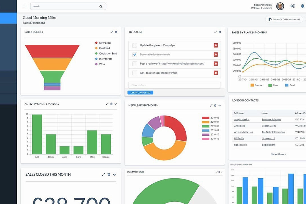306x204 pixels.
Task: Click the Bronze legend swatch
Action: pos(252,85)
